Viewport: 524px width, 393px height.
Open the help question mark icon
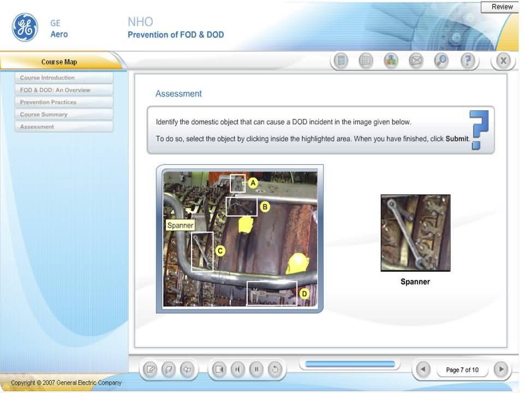(x=467, y=61)
